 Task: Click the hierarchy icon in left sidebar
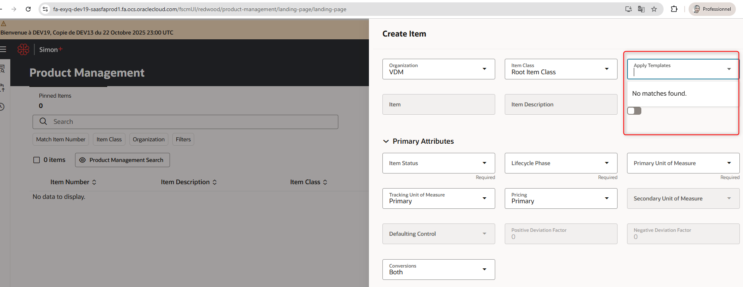click(2, 88)
